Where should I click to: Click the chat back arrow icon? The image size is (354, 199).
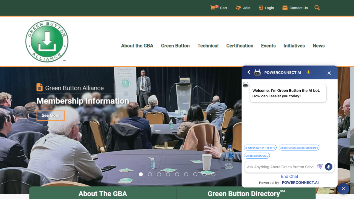(249, 72)
